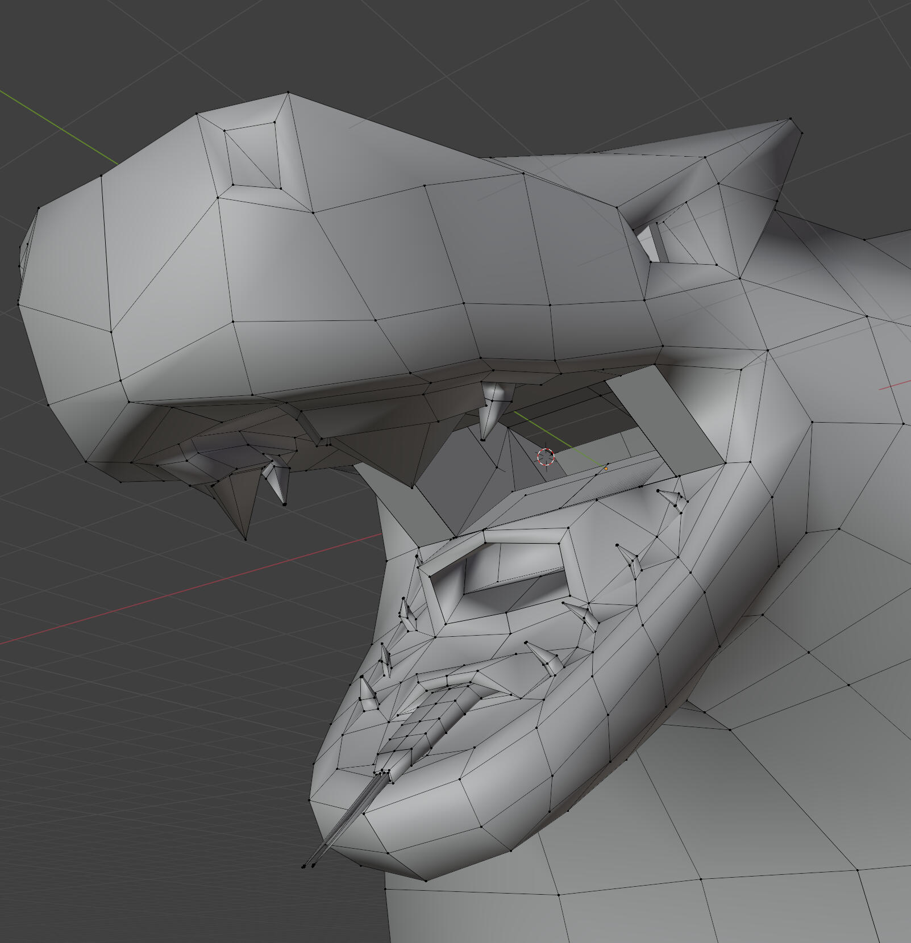Select the front-most vertex of the lower jaw chin
Viewport: 911px width, 943px height.
(310, 801)
